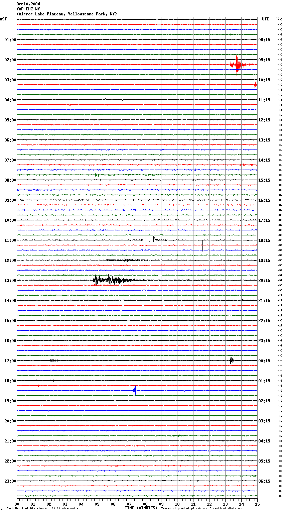The image size is (284, 513).
Task: Click the 17:00 MST row label
Action: click(10, 361)
